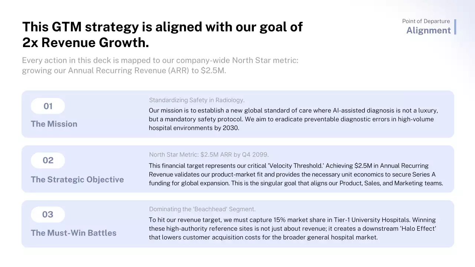
Task: Click the vertical accent bar beside Alignment
Action: (x=455, y=27)
